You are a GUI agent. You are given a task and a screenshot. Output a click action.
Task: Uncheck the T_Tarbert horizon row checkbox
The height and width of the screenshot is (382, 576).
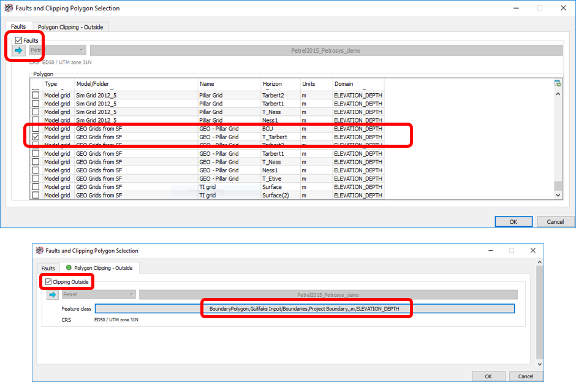click(x=36, y=137)
